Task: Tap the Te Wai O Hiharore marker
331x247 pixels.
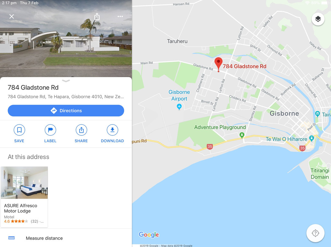Action: click(x=311, y=138)
